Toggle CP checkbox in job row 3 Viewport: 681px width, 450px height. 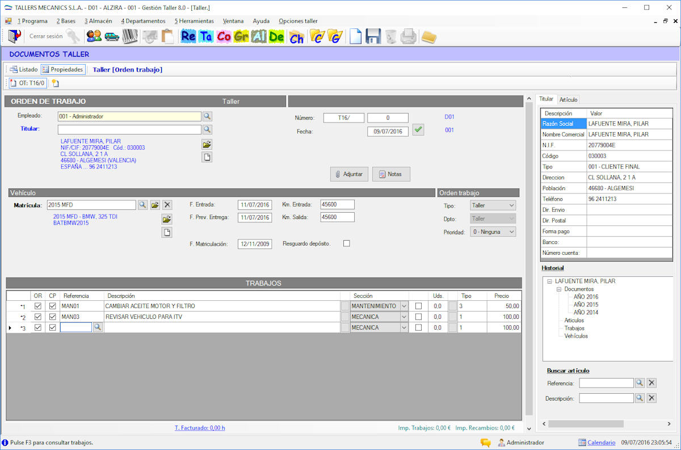point(52,327)
